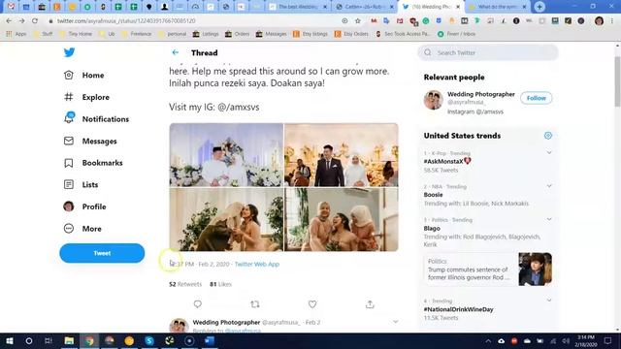The width and height of the screenshot is (621, 349).
Task: Expand options for Boosie trend
Action: coord(549,186)
